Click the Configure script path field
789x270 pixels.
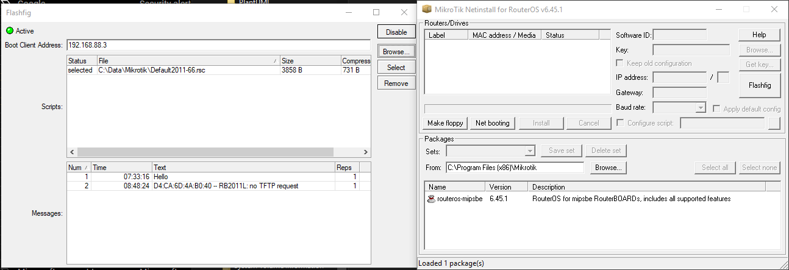(x=723, y=123)
